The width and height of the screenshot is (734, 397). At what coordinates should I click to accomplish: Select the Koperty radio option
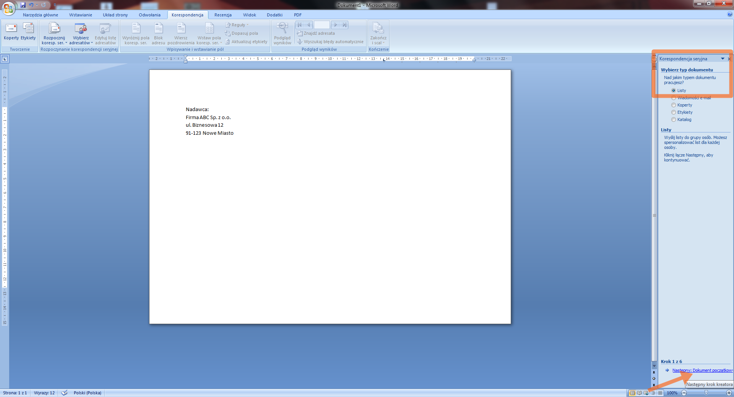pyautogui.click(x=674, y=105)
